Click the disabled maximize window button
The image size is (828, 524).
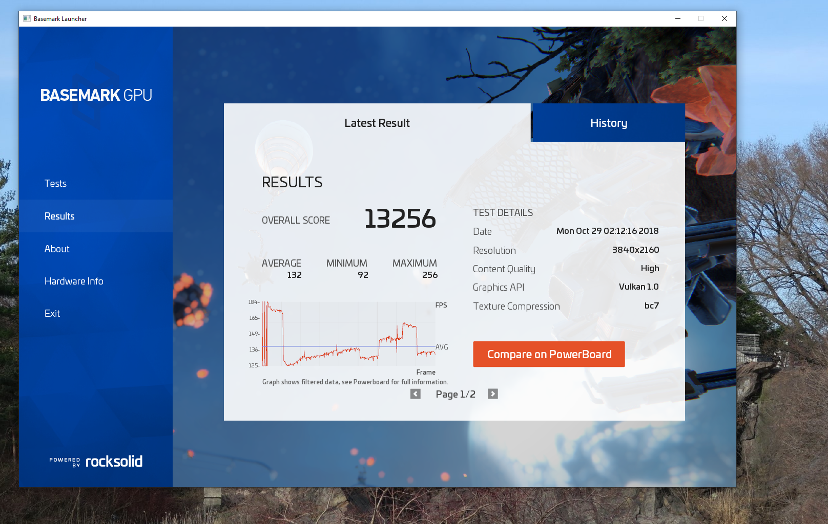point(701,18)
